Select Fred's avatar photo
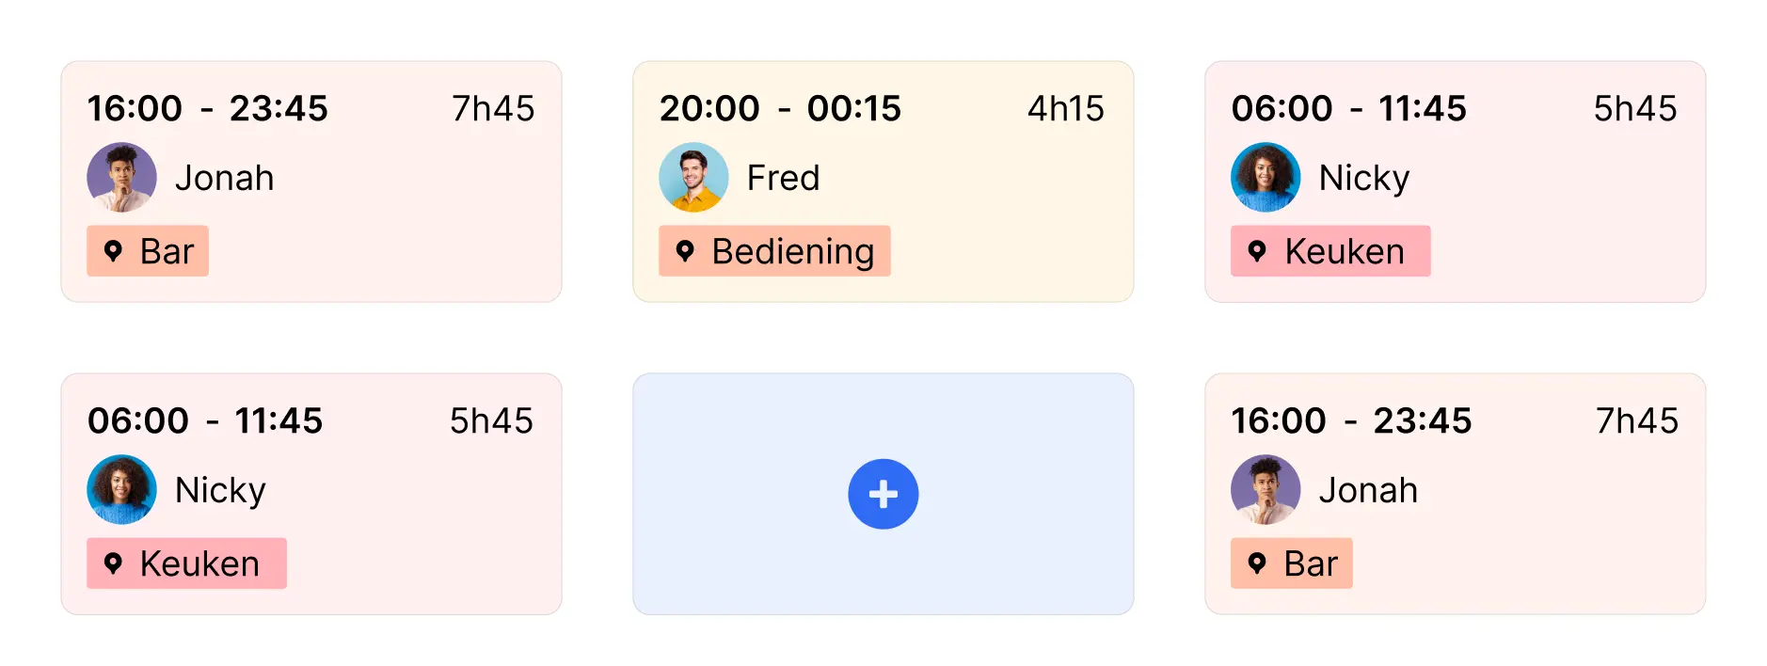 tap(694, 177)
